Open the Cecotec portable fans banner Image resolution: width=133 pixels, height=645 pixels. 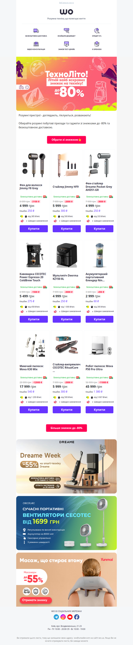pyautogui.click(x=66, y=523)
